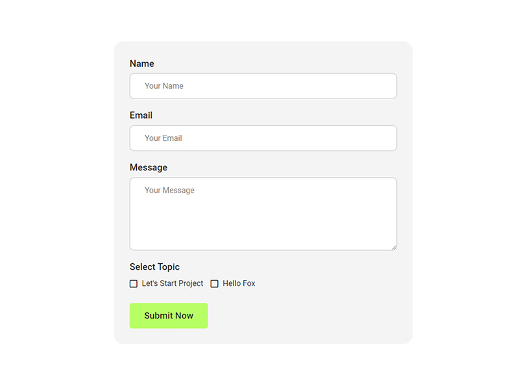The height and width of the screenshot is (389, 519).
Task: Click the Message field label
Action: coord(149,167)
